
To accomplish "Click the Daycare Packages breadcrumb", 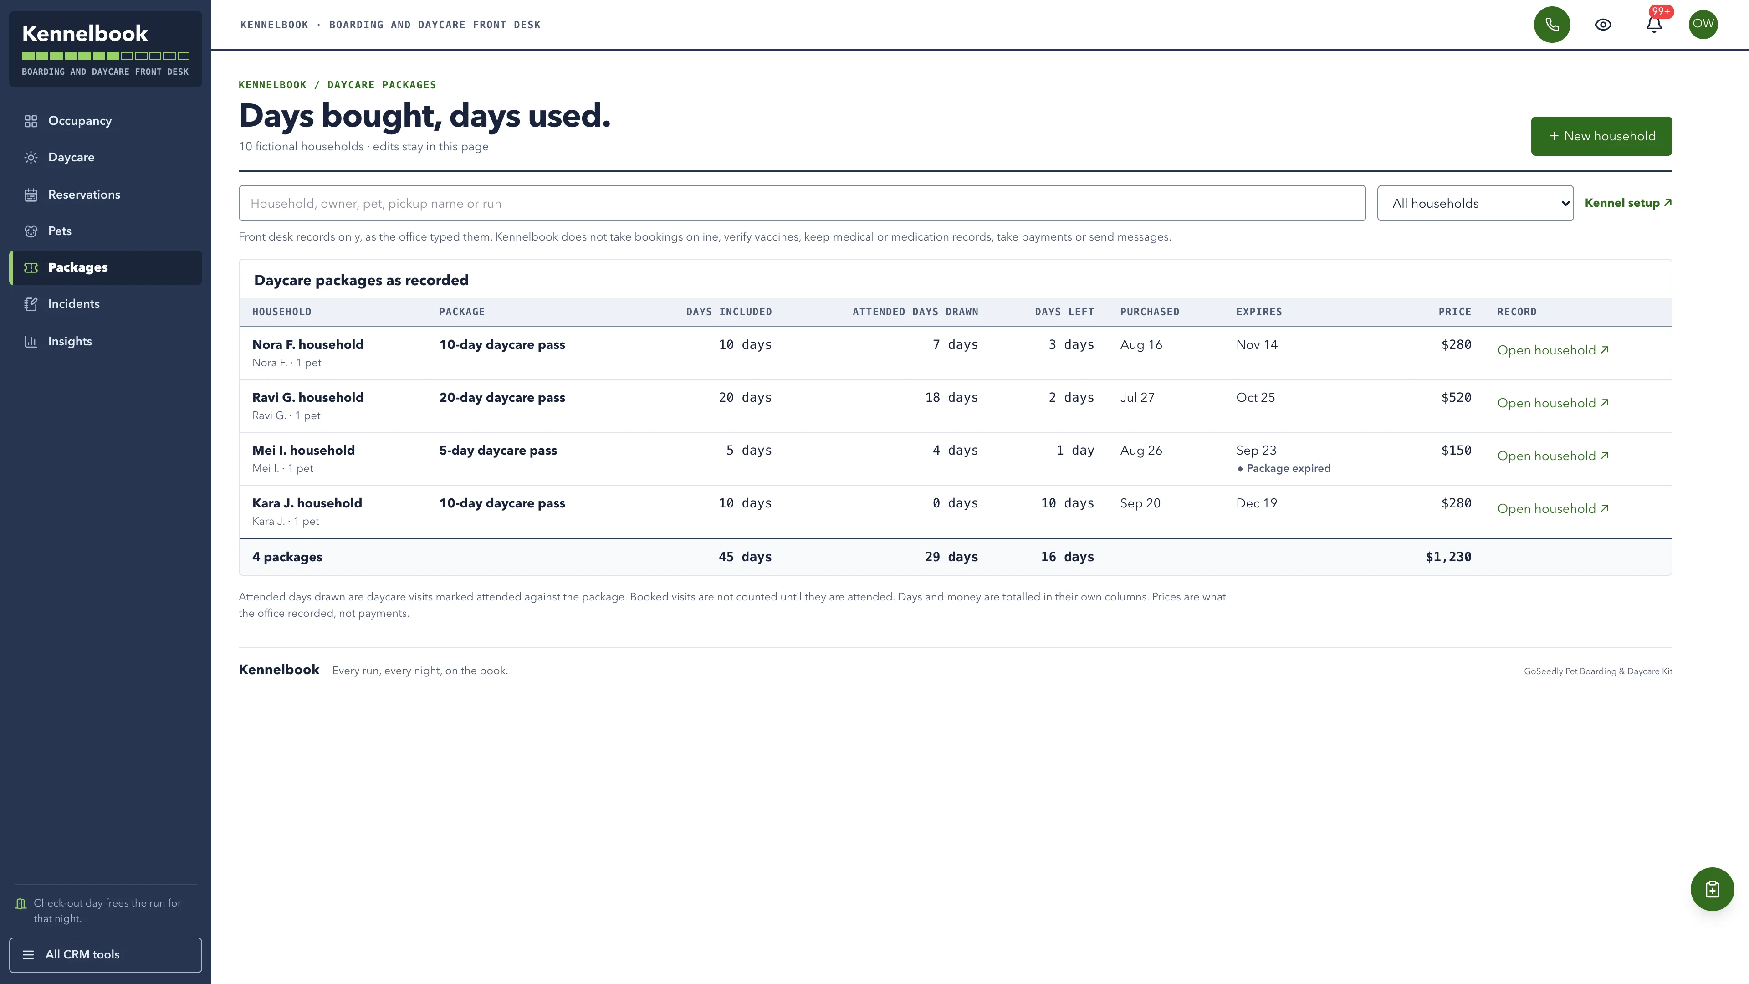I will pos(382,85).
